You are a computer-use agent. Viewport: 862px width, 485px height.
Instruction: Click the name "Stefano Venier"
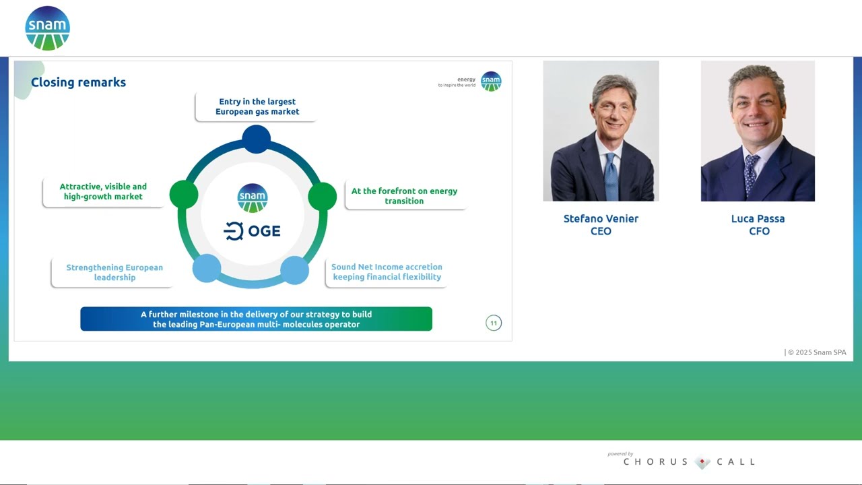click(601, 218)
